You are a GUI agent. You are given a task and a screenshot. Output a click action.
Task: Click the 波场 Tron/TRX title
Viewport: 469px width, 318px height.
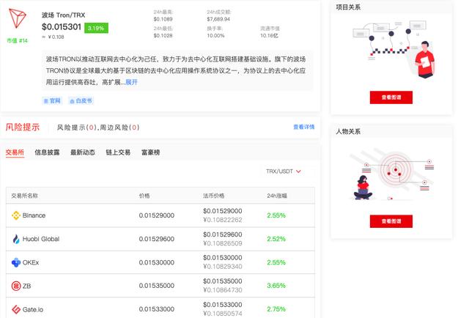click(64, 15)
